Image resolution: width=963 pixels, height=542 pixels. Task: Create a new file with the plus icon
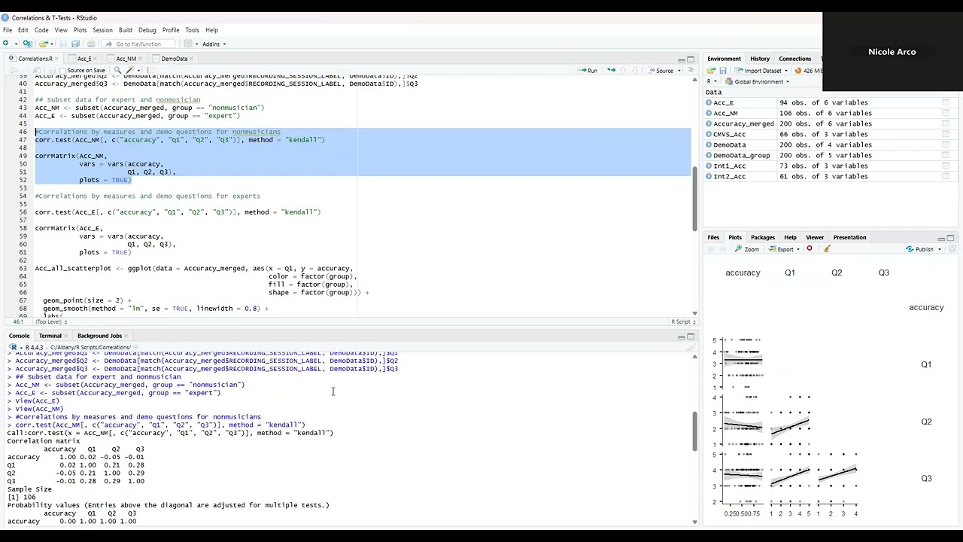[6, 44]
